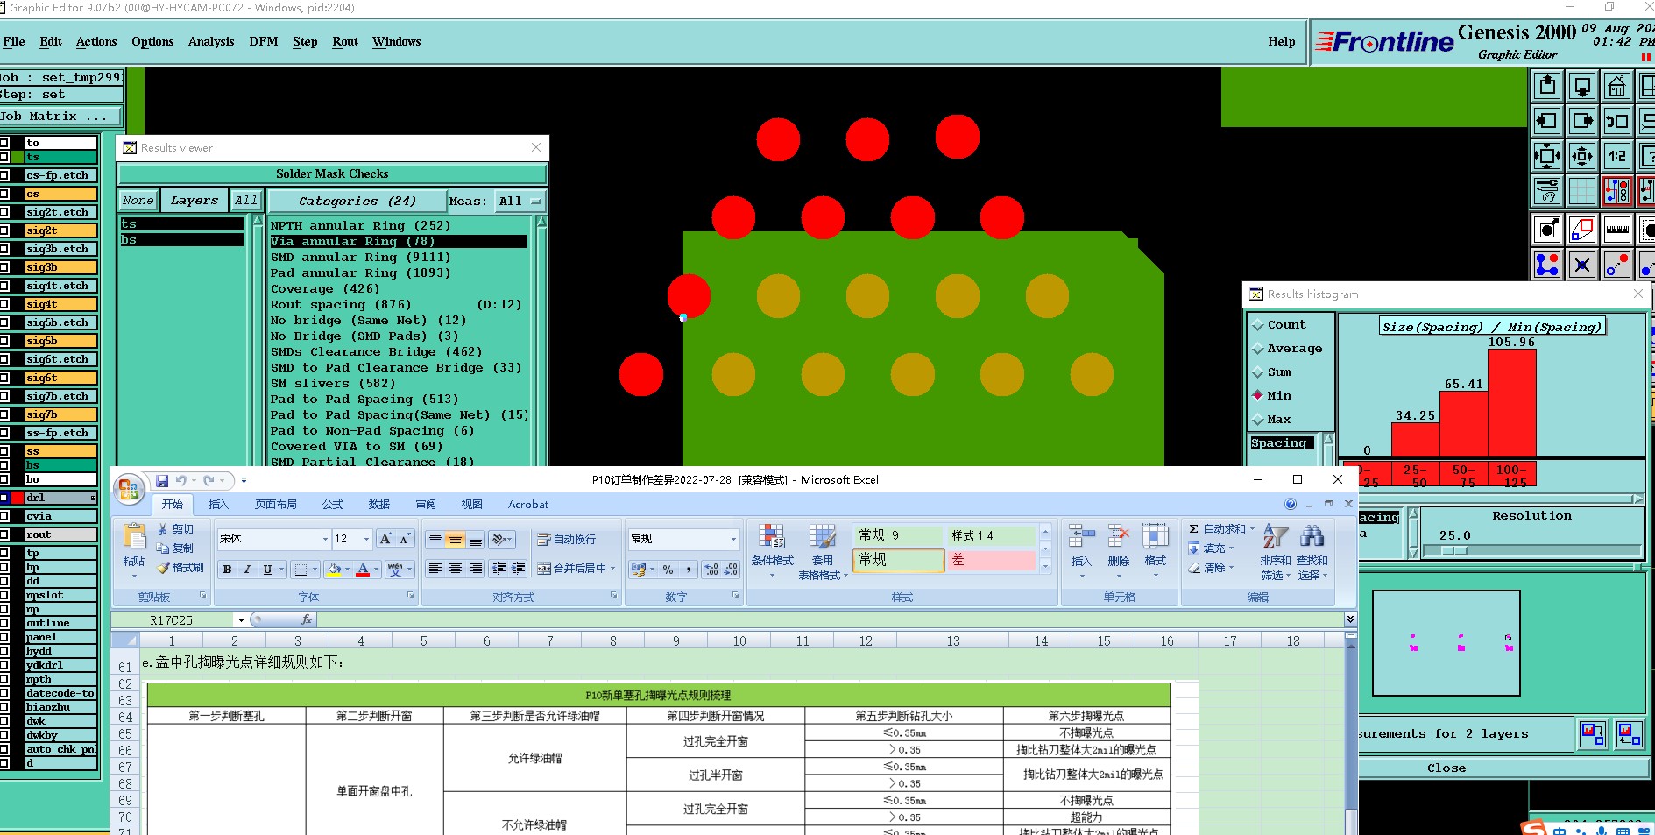The height and width of the screenshot is (835, 1655).
Task: Click the Job Matrix button
Action: click(x=61, y=117)
